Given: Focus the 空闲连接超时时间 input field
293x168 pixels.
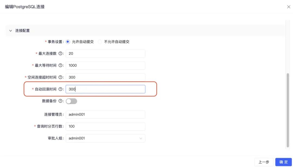Looking at the screenshot, I should (x=105, y=77).
